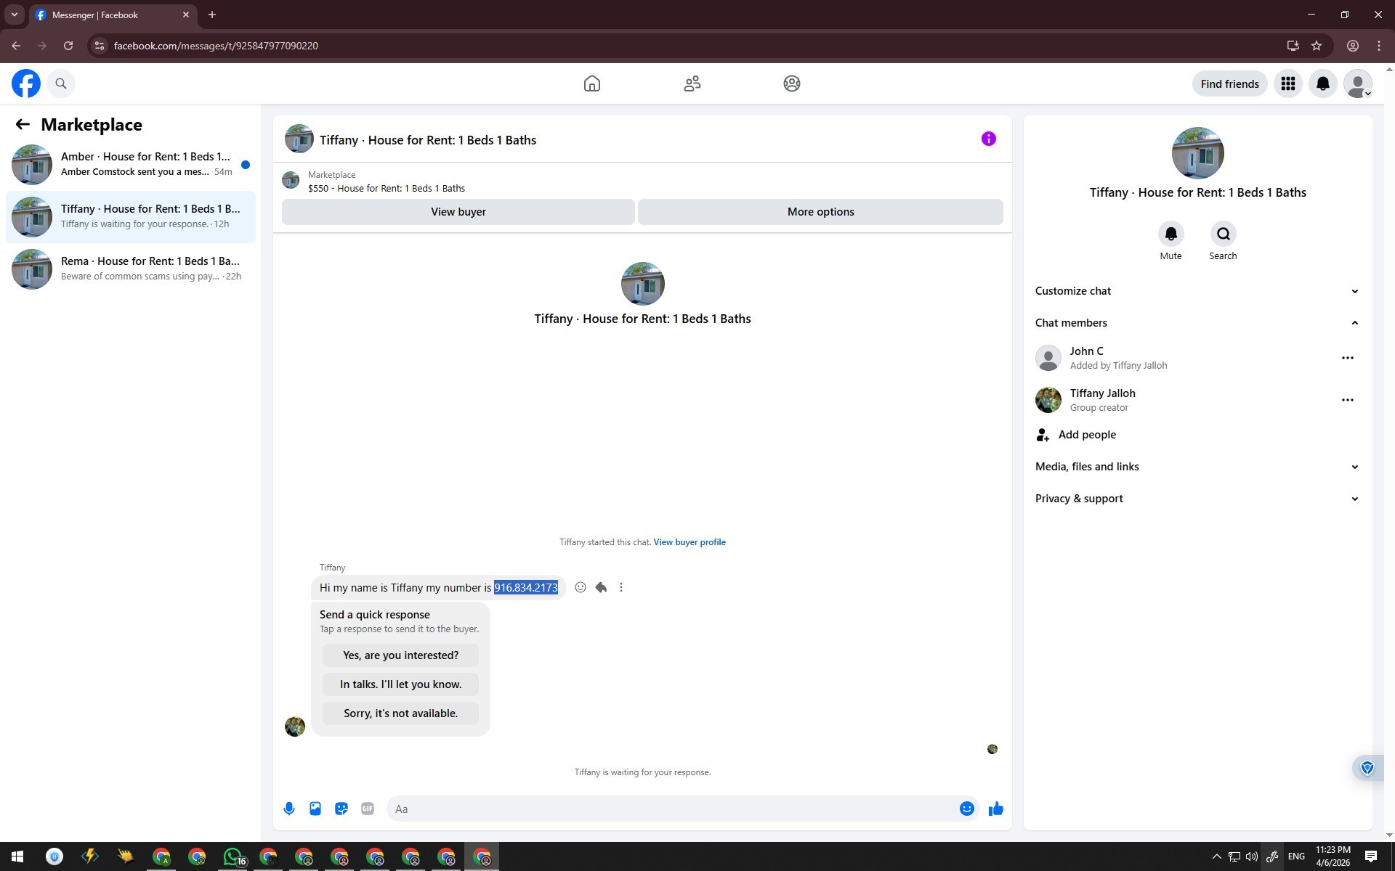This screenshot has width=1395, height=871.
Task: Expand Customize chat section
Action: point(1197,291)
